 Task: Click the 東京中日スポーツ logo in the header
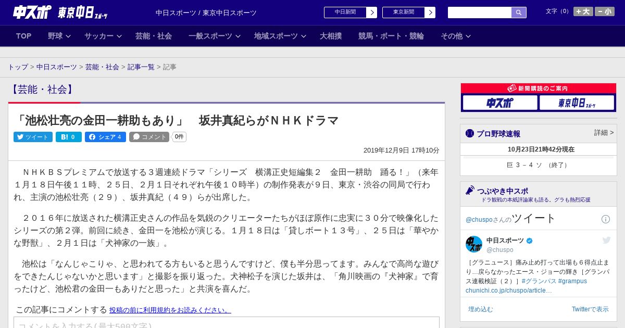tap(82, 12)
